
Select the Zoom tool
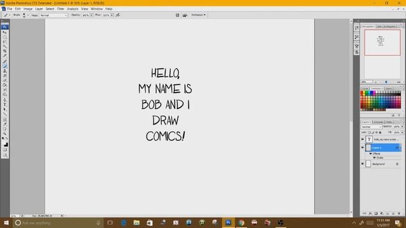point(4,134)
